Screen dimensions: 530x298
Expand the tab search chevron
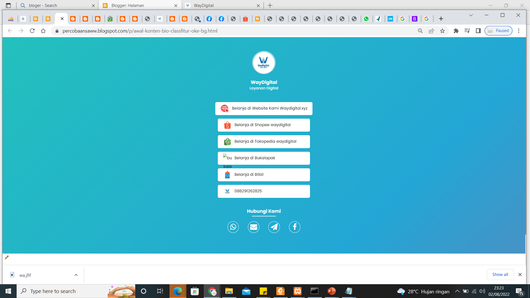coord(471,15)
